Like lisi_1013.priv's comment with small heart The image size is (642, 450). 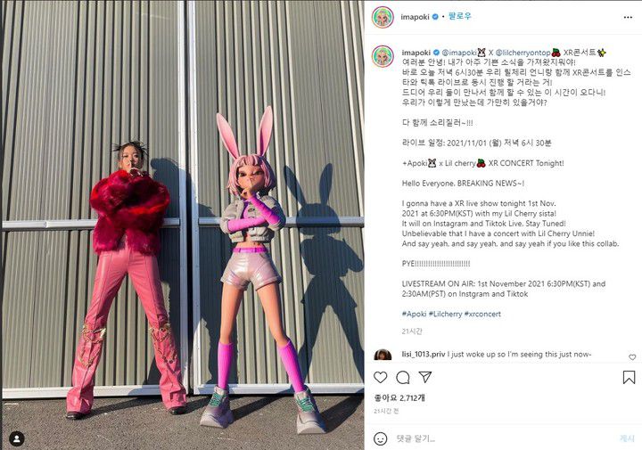tap(632, 357)
